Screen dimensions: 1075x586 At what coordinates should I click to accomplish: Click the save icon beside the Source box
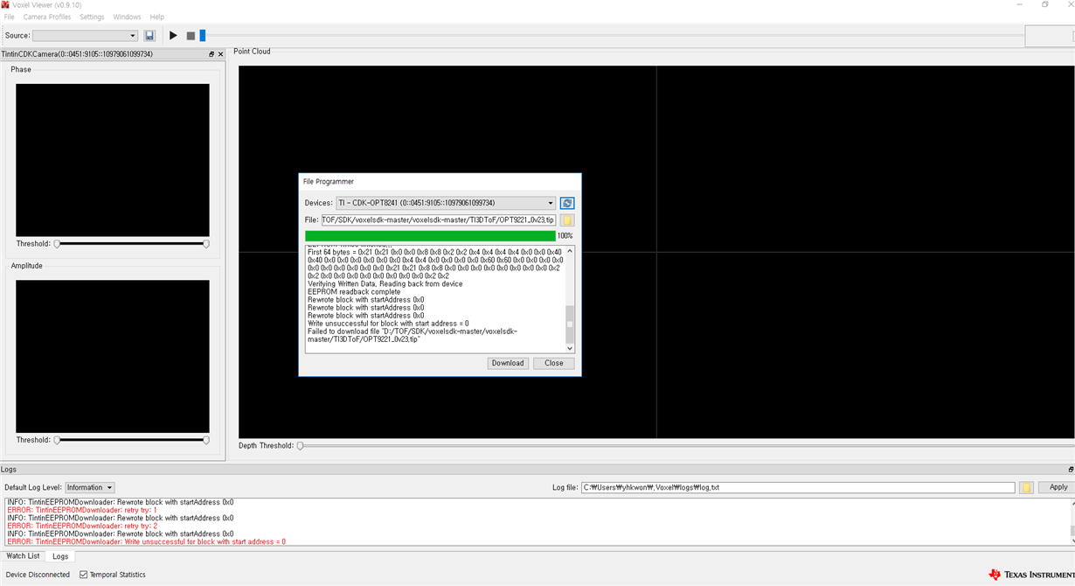point(149,36)
